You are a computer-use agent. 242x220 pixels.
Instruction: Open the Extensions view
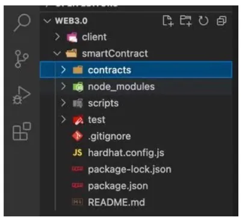coord(22,131)
